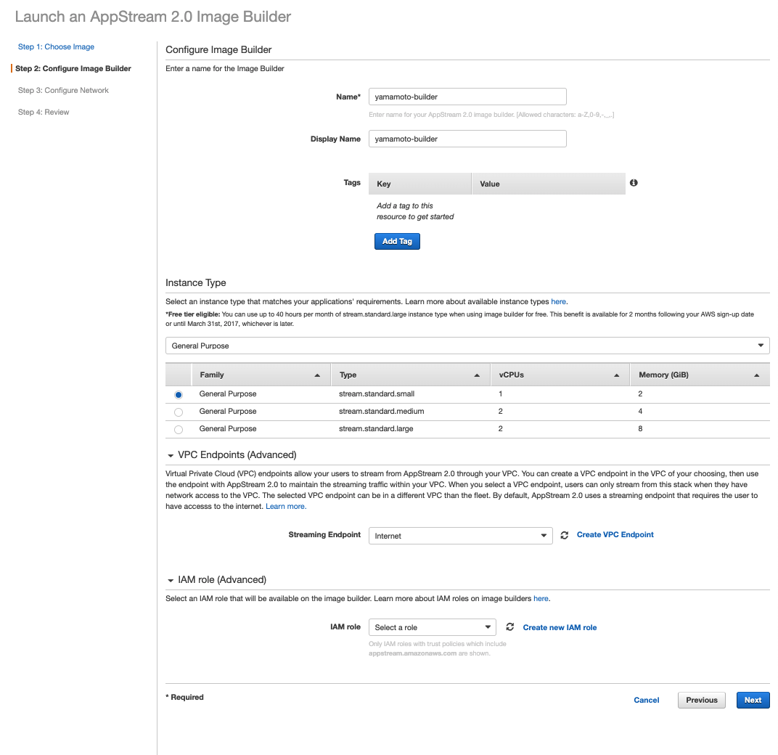
Task: Collapse the VPC Endpoints (Advanced) section
Action: coord(171,455)
